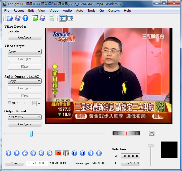Screen dimensions: 182x171
Task: Click selection B time 00:29:58.433 button
Action: pos(130,163)
